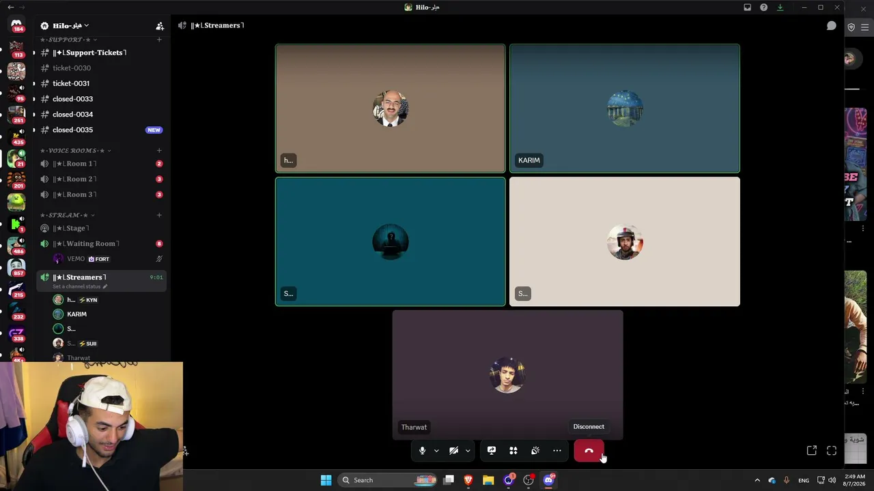Select the sidebar member with the KYN tag

[108, 300]
